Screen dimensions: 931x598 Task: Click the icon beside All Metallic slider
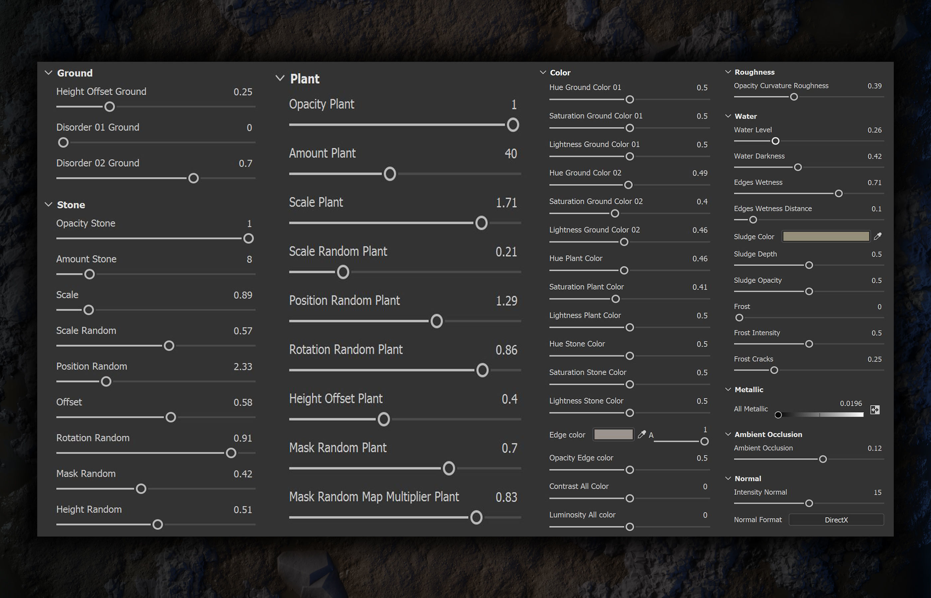pos(875,410)
